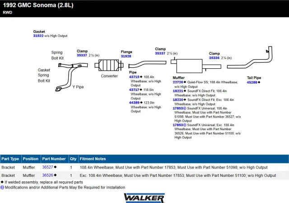Image resolution: width=289 pixels, height=203 pixels.
Task: Open 17853 SoundFX Universal 108.4in link
Action: [x=177, y=109]
